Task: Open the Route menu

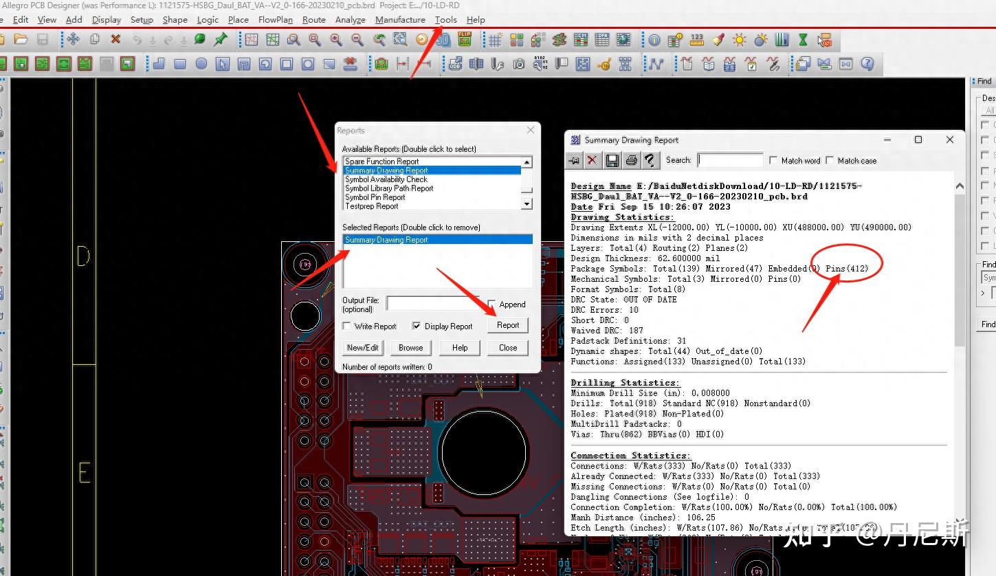Action: (314, 19)
